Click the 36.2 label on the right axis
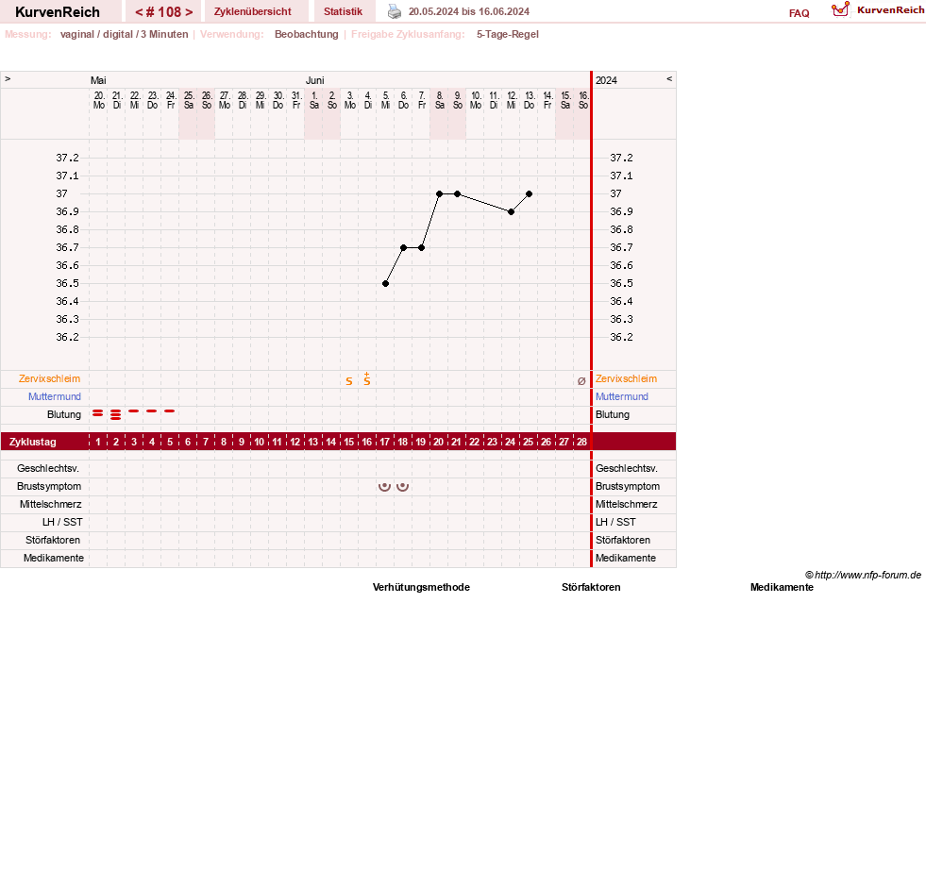 [x=621, y=337]
